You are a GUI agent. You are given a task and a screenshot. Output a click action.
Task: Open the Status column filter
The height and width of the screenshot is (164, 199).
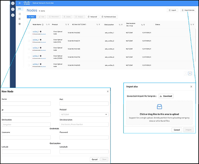click(193, 25)
